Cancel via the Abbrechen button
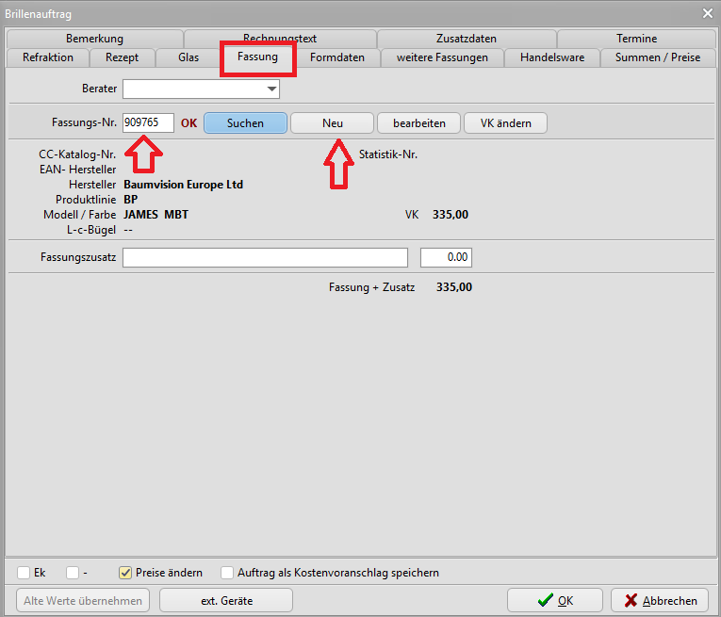This screenshot has width=721, height=617. pos(660,600)
